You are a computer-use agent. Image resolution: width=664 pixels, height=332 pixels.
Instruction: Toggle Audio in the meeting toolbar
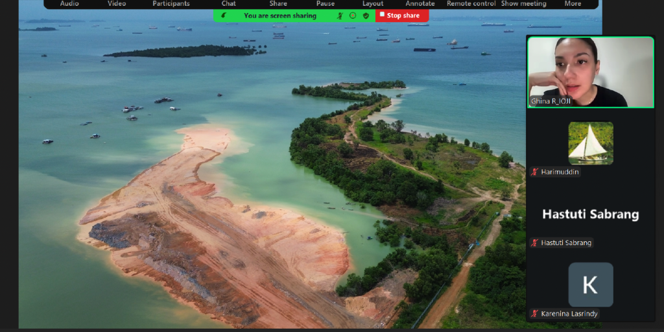click(69, 4)
